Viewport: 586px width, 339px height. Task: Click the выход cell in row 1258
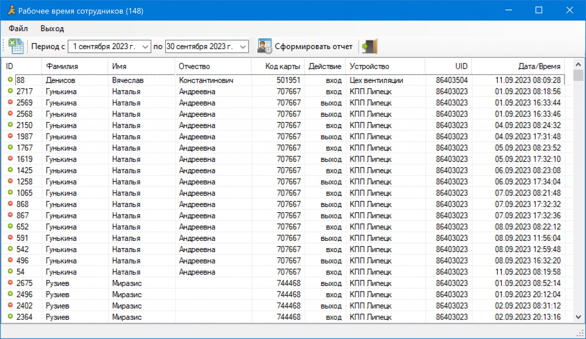click(331, 182)
